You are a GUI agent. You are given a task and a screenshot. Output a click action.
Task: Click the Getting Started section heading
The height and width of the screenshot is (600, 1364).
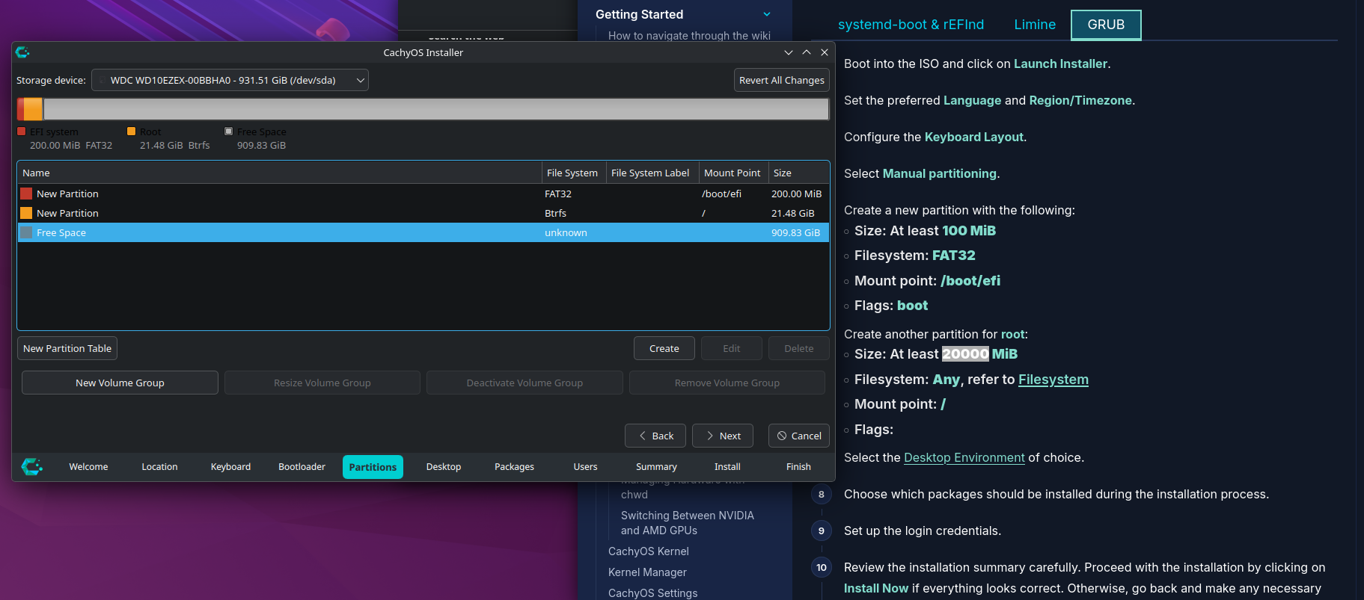coord(639,14)
